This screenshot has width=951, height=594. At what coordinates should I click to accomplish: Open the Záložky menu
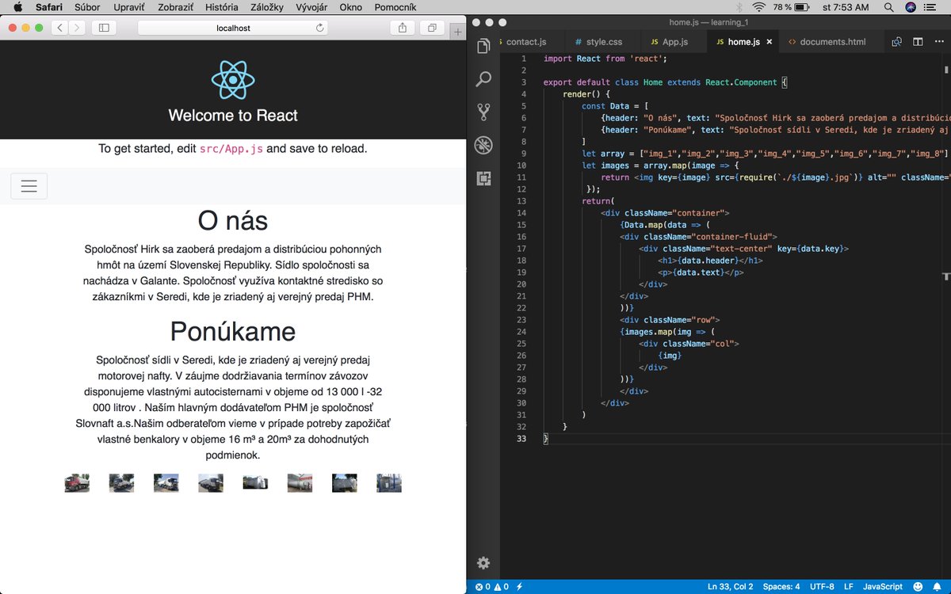(x=268, y=7)
